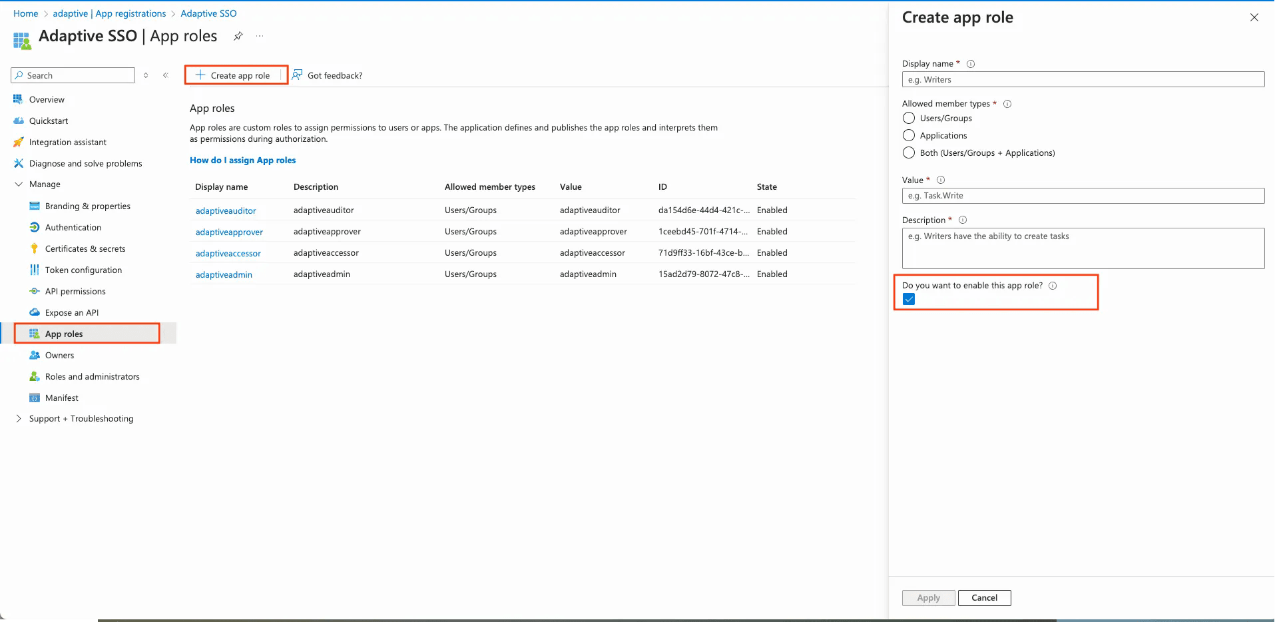Screen dimensions: 1275x622
Task: Uncheck the enable this app role checkbox
Action: (x=909, y=300)
